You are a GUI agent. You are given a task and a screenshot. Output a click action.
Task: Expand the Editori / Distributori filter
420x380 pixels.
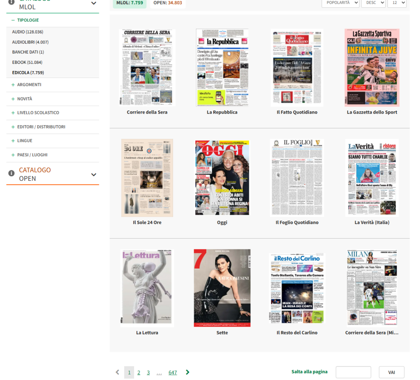[38, 127]
